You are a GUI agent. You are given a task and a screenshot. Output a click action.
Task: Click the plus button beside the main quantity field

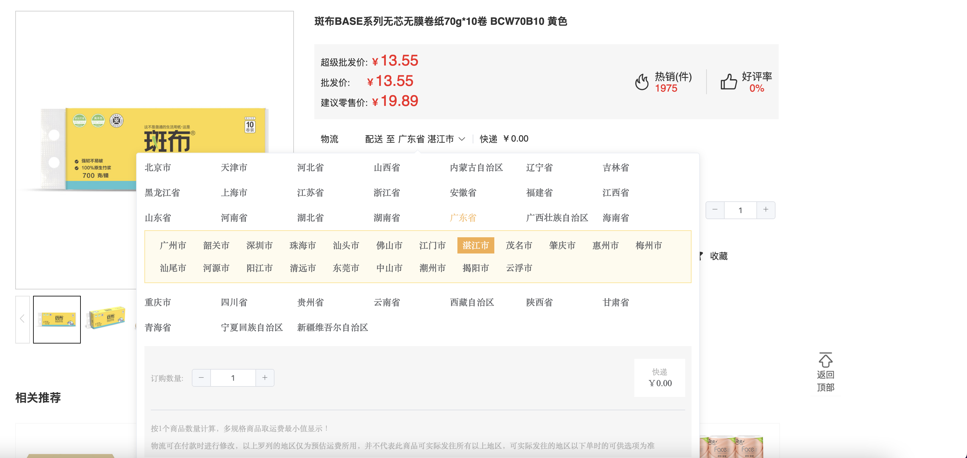coord(766,210)
